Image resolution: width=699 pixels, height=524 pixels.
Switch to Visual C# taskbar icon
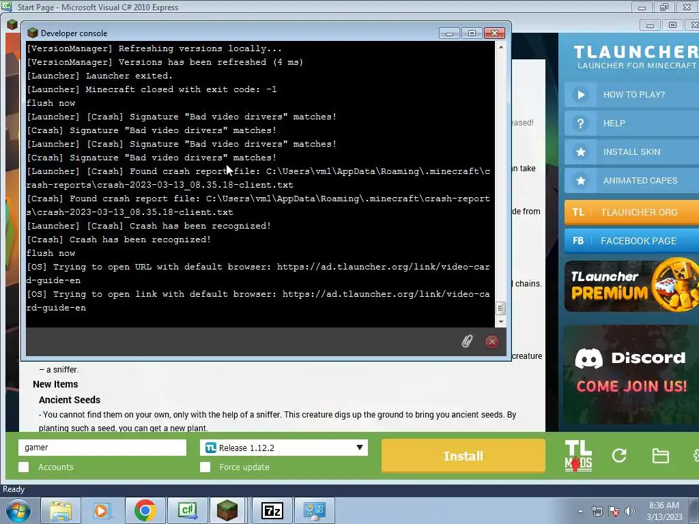187,510
